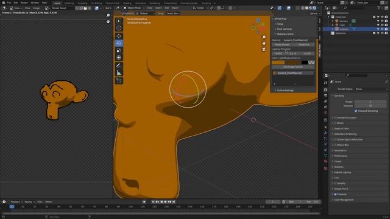
Task: Enable the Screen Space Reflections checkbox
Action: pos(335,139)
